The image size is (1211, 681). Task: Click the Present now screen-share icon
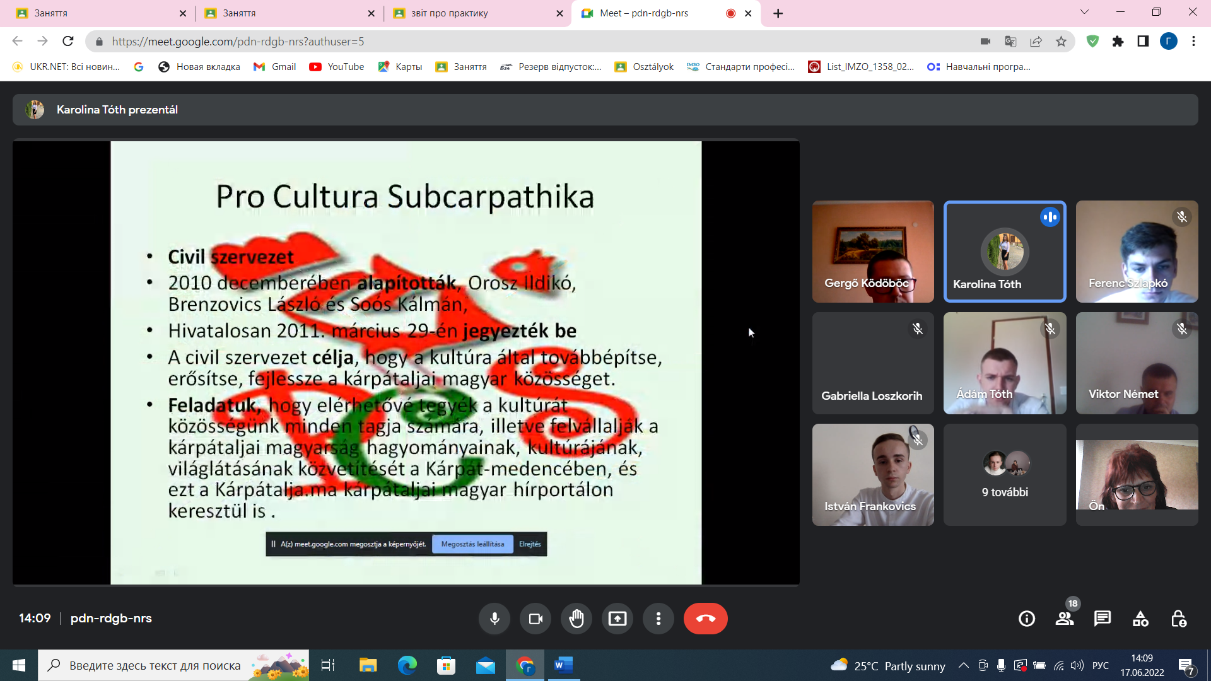(617, 619)
